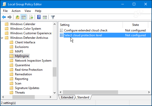This screenshot has height=106, width=152.
Task: Click the 2 setting(s) status bar text
Action: click(x=8, y=103)
